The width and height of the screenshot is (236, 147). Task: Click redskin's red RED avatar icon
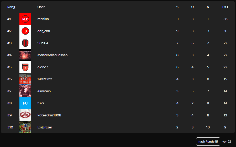click(x=25, y=19)
